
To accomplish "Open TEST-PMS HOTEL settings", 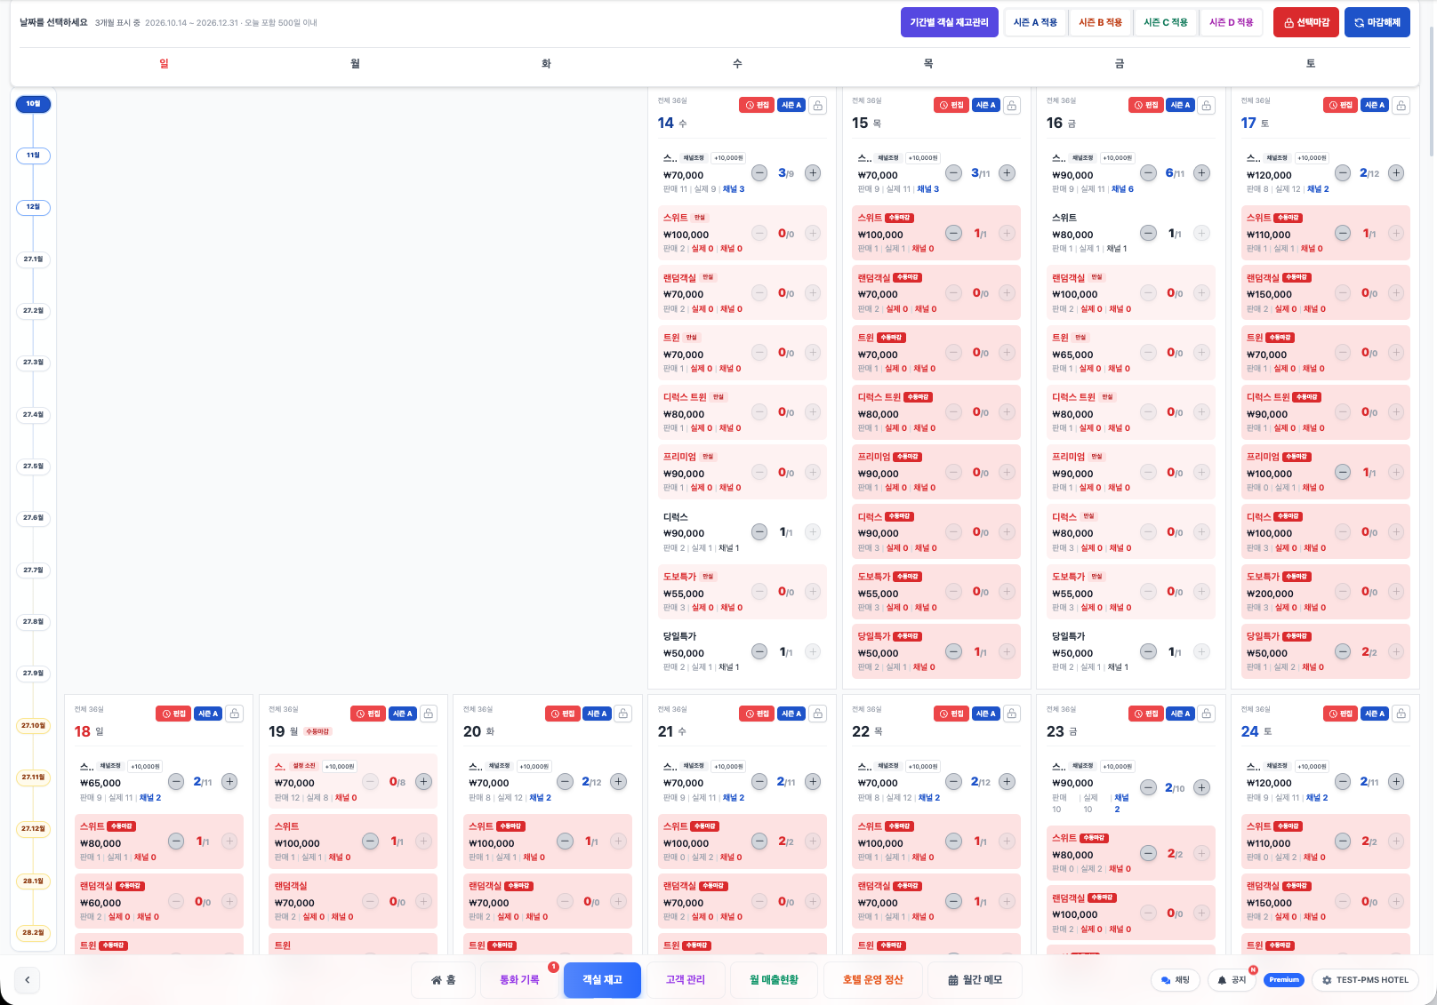I will coord(1365,980).
